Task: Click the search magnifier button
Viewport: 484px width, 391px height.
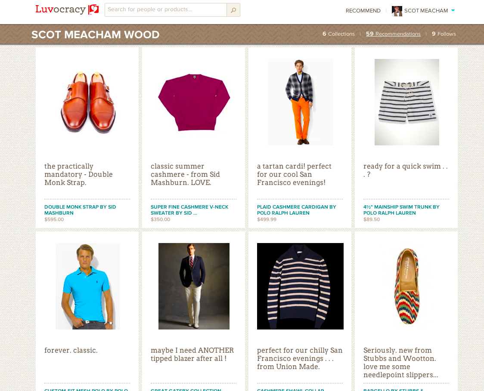Action: tap(233, 10)
